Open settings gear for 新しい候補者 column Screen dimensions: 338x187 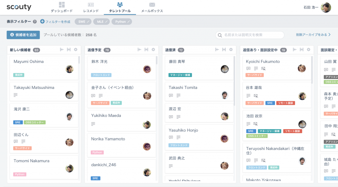[x=76, y=50]
